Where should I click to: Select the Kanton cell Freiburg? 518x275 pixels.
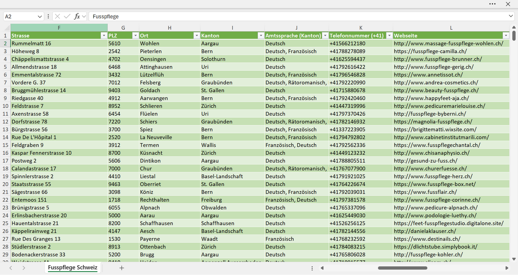232,200
